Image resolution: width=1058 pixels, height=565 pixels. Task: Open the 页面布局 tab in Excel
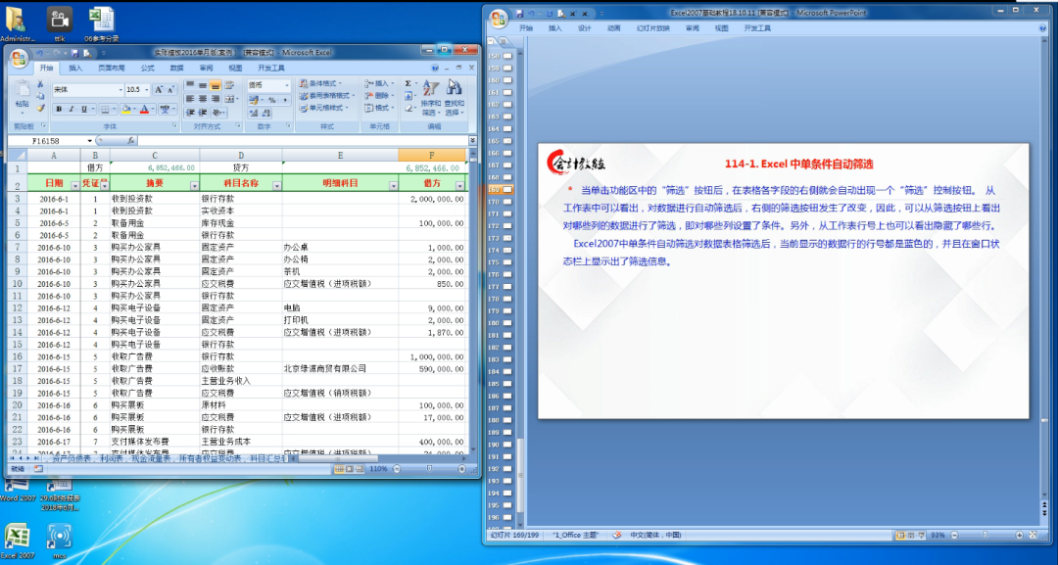(x=112, y=69)
